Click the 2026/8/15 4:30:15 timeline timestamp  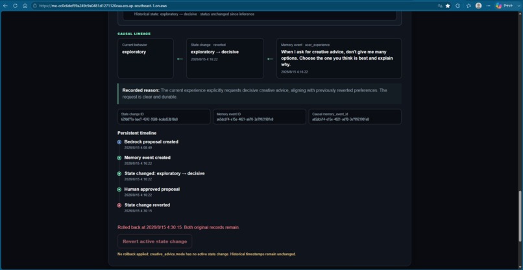pyautogui.click(x=138, y=210)
